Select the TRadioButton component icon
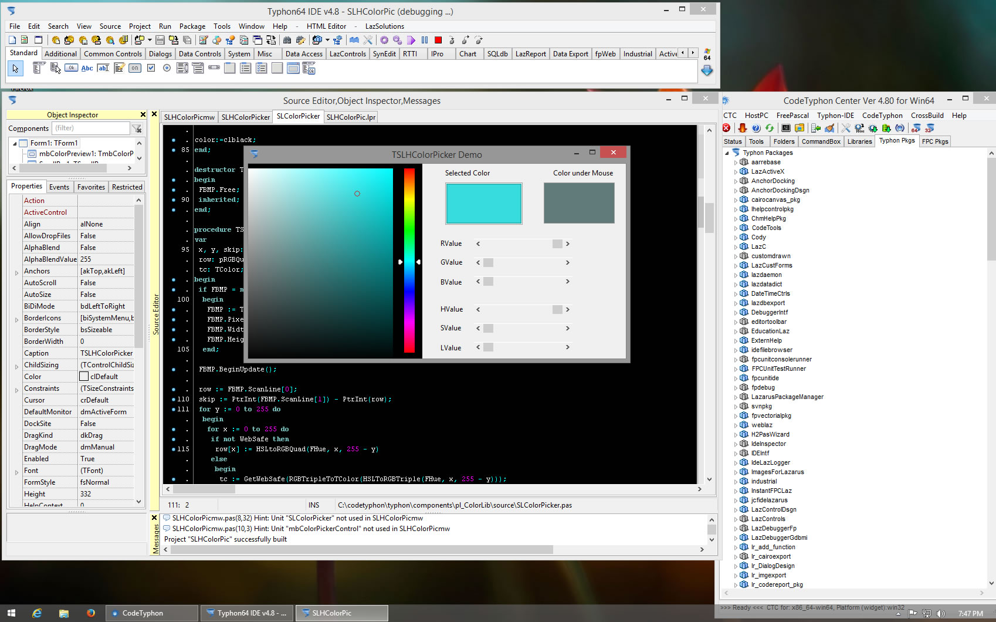Screen dimensions: 996x622 pyautogui.click(x=167, y=68)
